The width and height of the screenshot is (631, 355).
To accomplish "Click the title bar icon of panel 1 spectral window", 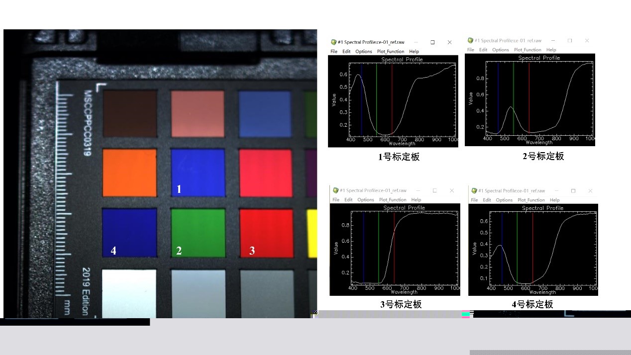I will click(x=333, y=42).
